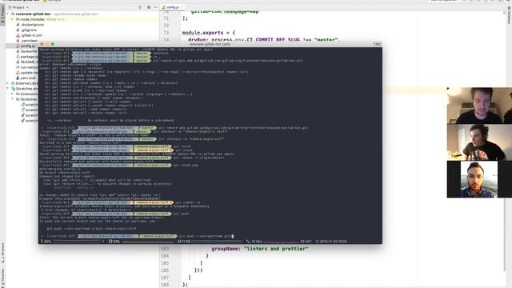Screen dimensions: 512x288
Task: Open the Project view dropdown
Action: click(18, 7)
